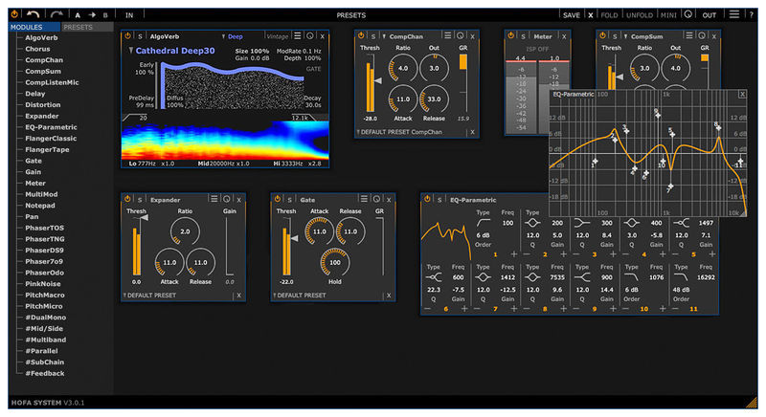The width and height of the screenshot is (766, 417).
Task: Click the OUT label in the top bar
Action: [x=710, y=15]
